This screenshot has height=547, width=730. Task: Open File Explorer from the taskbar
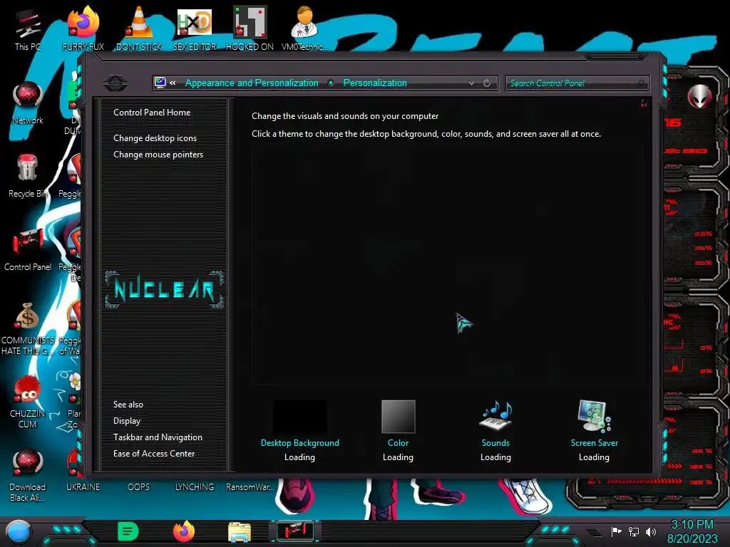pyautogui.click(x=240, y=532)
